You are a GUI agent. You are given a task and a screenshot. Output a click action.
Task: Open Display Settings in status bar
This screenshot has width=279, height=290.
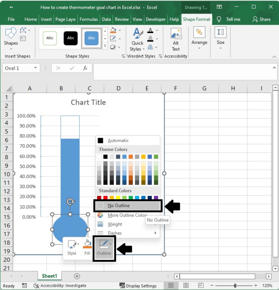point(138,286)
